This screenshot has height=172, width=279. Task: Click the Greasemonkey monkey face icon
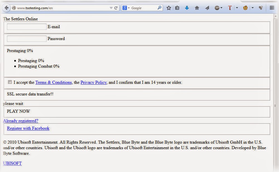tap(245, 8)
